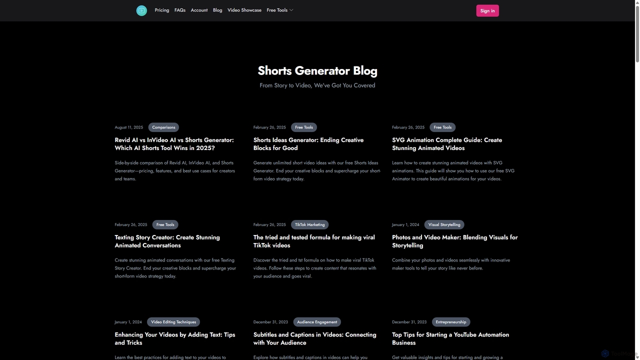Open Top Tips for YouTube Automation article
The height and width of the screenshot is (360, 640).
[x=450, y=338]
